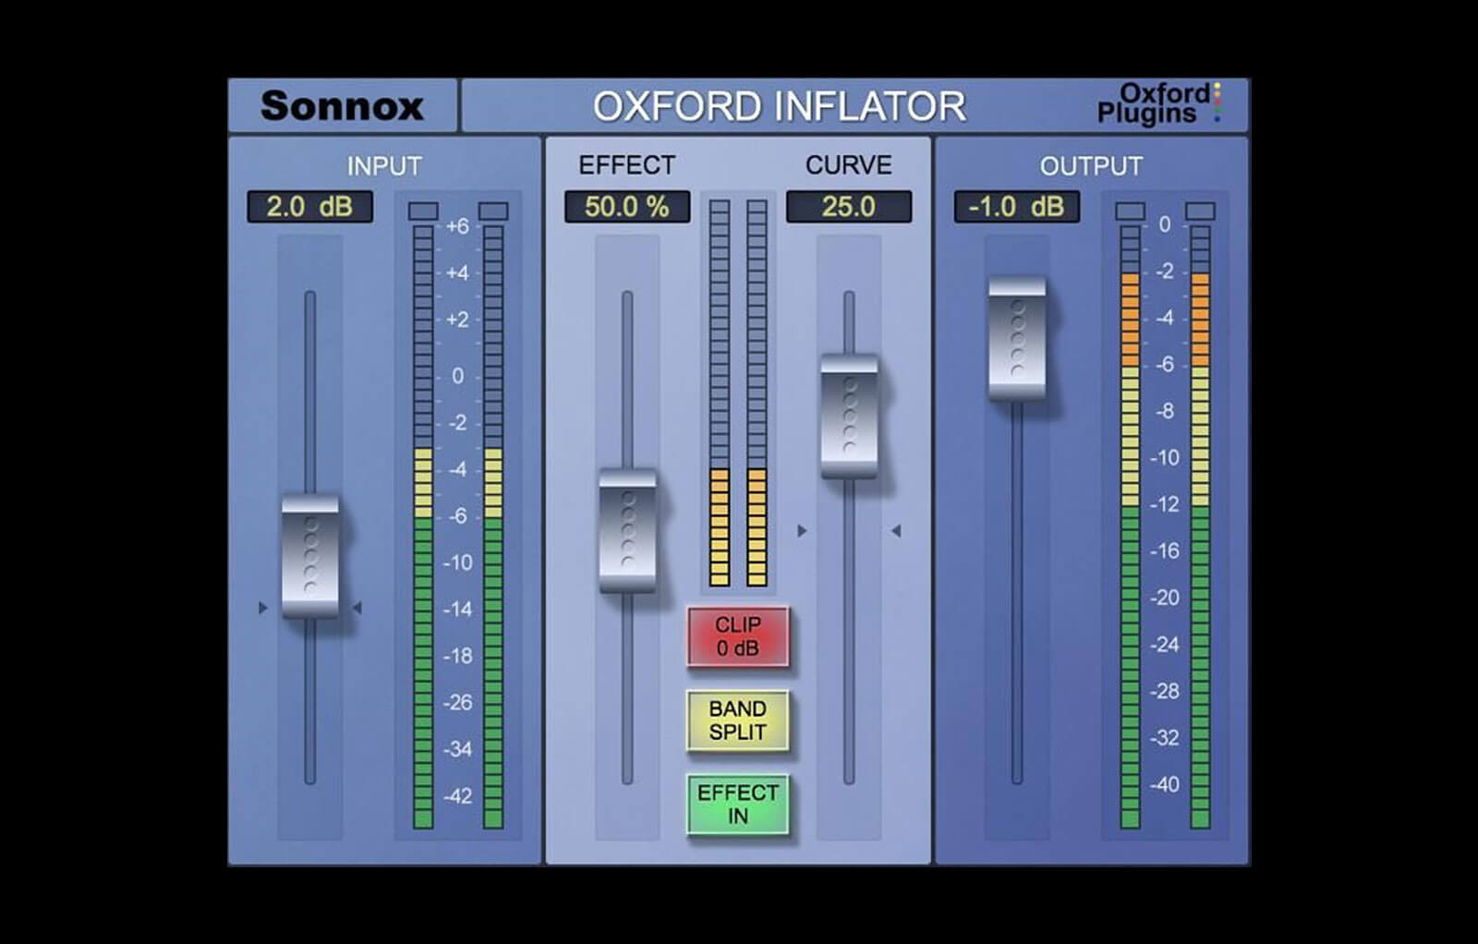1478x944 pixels.
Task: Click the OXFORD INFLATOR title bar
Action: (x=781, y=106)
